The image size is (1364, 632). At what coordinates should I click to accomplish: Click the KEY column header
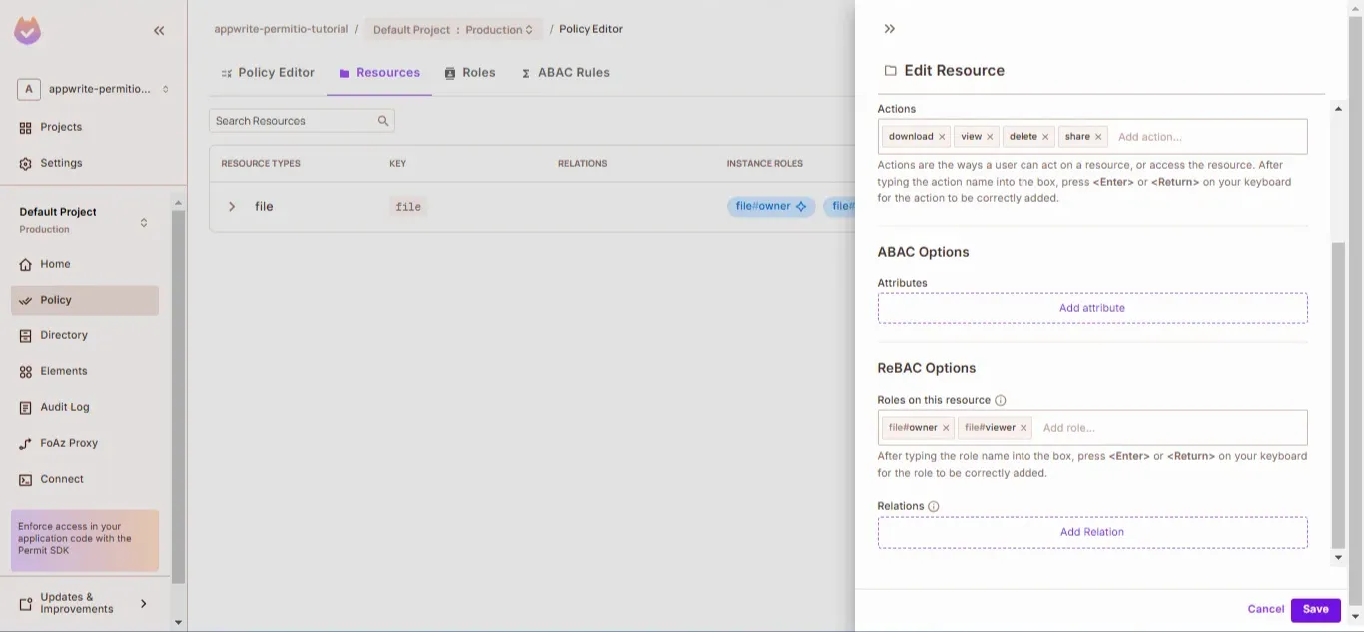click(x=397, y=163)
